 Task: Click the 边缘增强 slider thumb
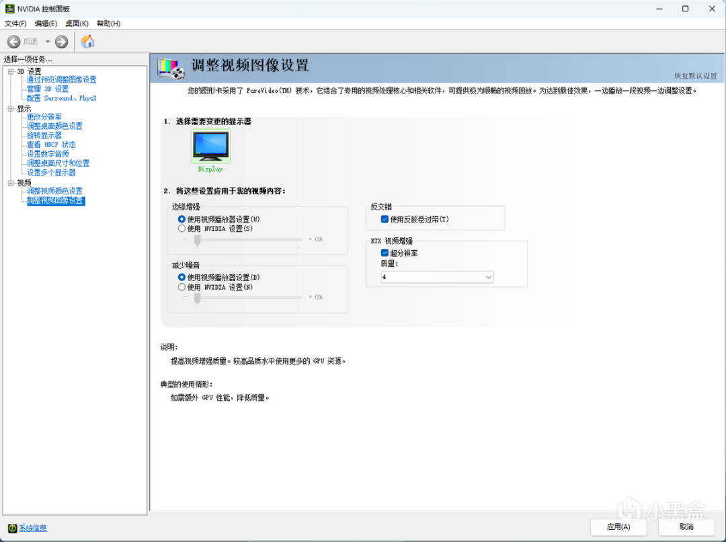[x=198, y=240]
